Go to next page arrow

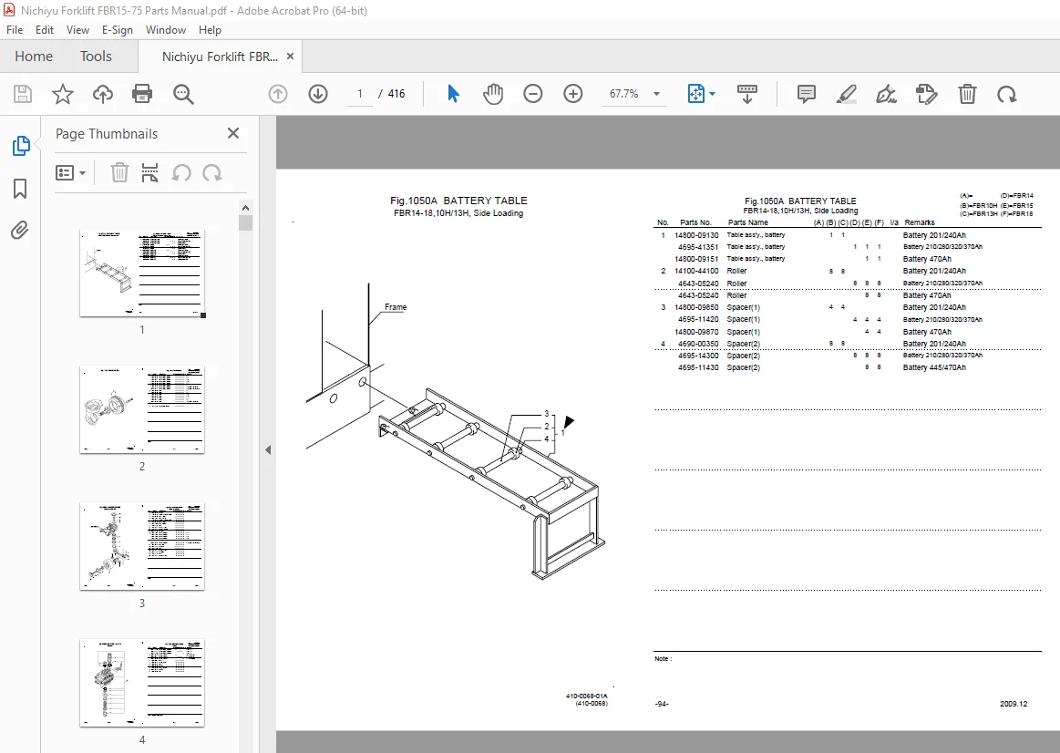(x=318, y=94)
